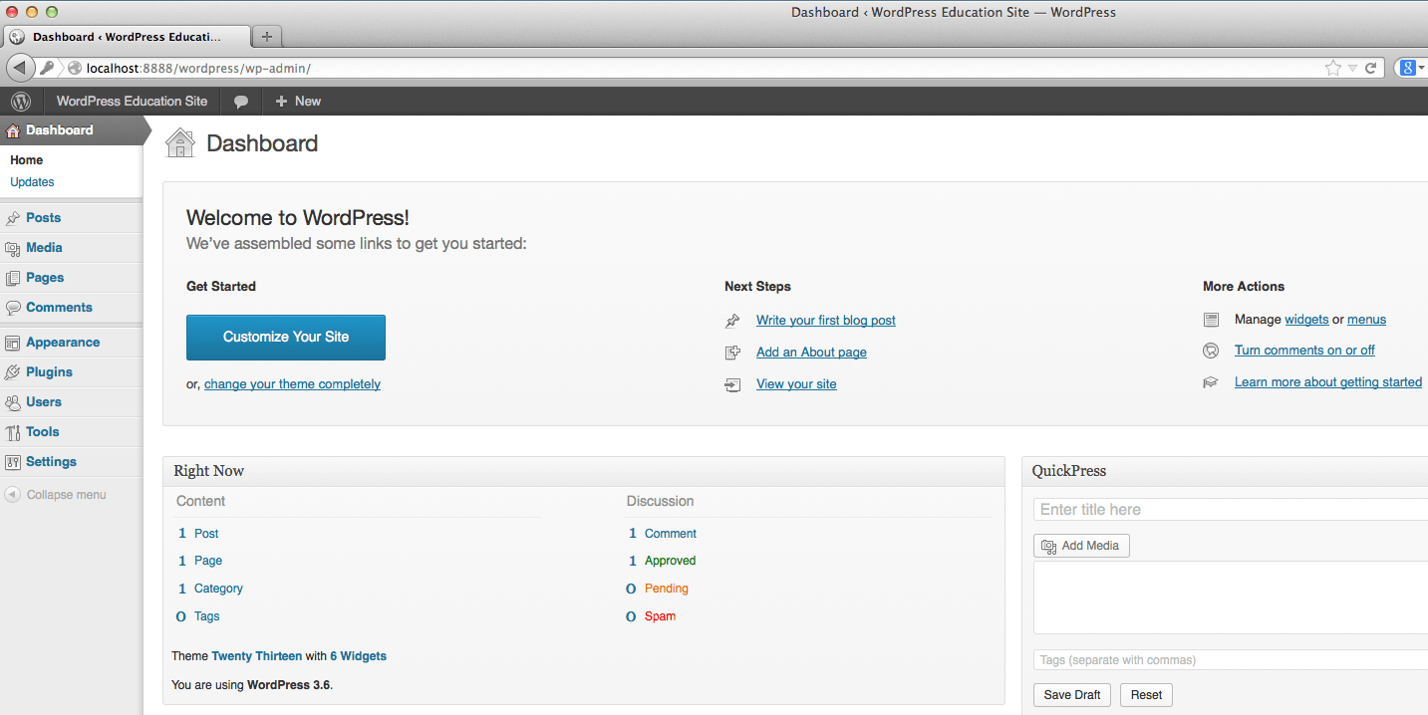Screen dimensions: 1428x715
Task: Click the house icon next to Dashboard heading
Action: [x=180, y=143]
